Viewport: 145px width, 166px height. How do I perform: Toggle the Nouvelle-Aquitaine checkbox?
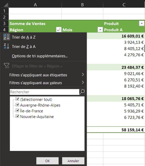[x=17, y=116]
